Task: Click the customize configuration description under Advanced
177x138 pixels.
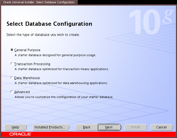Action: [x=64, y=97]
